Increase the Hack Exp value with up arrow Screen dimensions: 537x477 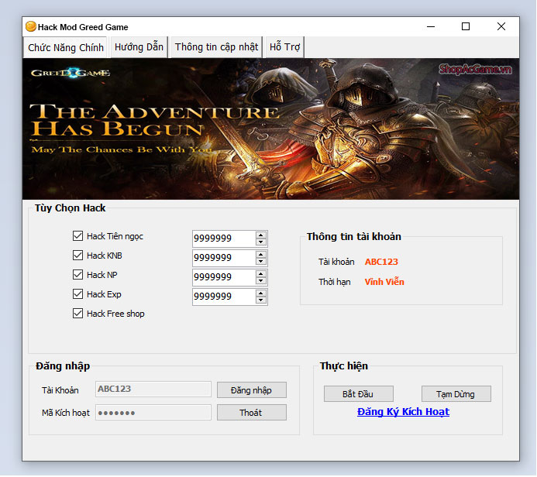[x=261, y=293]
